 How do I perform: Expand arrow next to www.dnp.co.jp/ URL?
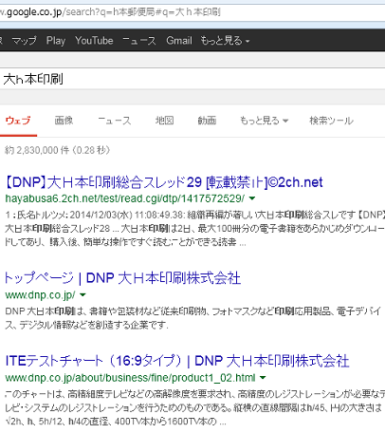(82, 295)
